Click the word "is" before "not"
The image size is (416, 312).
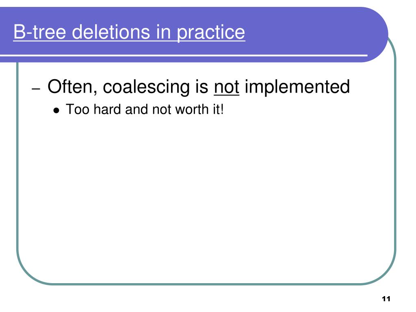[201, 87]
